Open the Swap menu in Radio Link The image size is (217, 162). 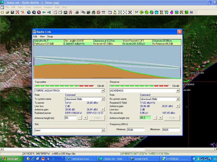pyautogui.click(x=50, y=37)
